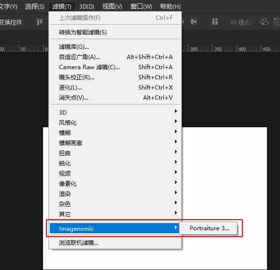
Task: Click 转换为智能滤镜 menu item
Action: (x=115, y=32)
